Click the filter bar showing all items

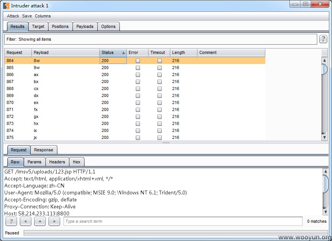161,39
